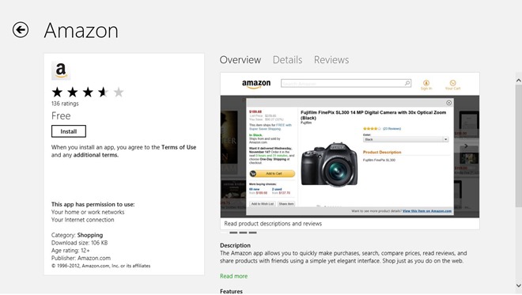Click the Description heading
The height and width of the screenshot is (295, 522).
coord(235,245)
